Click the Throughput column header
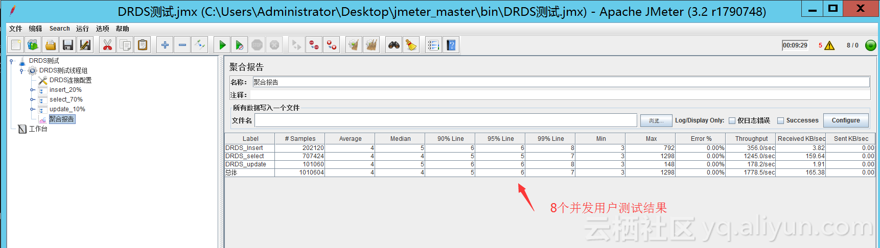Image resolution: width=880 pixels, height=248 pixels. click(751, 139)
